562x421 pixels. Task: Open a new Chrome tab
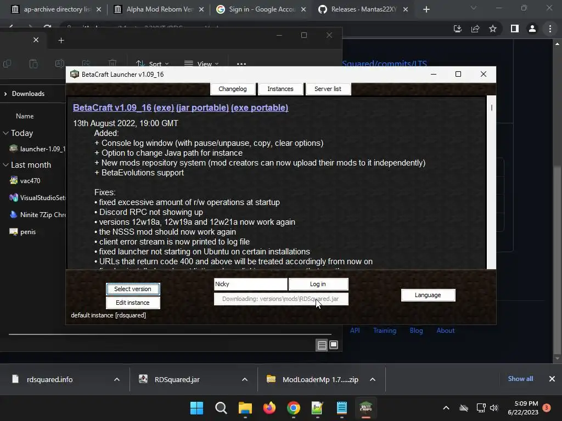click(426, 9)
